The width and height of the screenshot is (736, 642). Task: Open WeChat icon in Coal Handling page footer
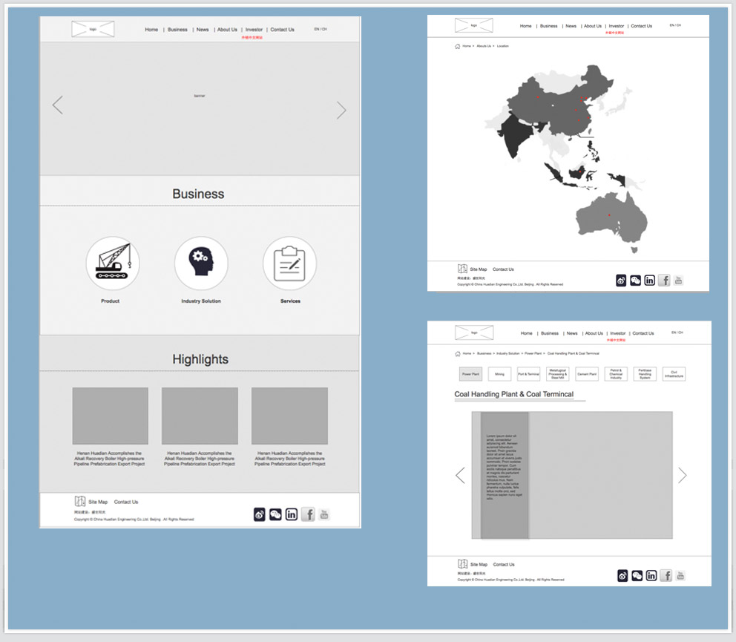point(637,576)
